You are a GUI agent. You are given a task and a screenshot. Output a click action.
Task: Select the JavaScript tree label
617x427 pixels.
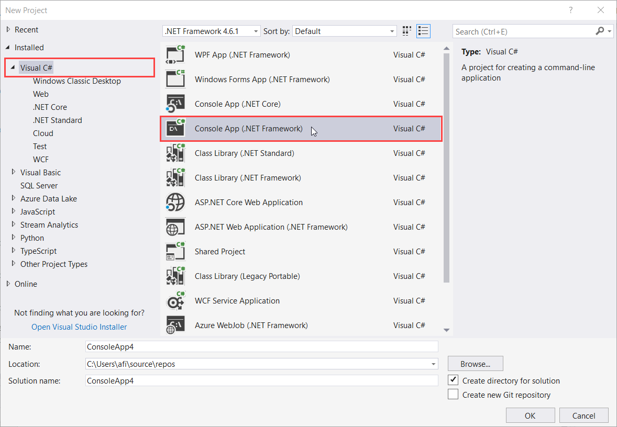(x=38, y=211)
